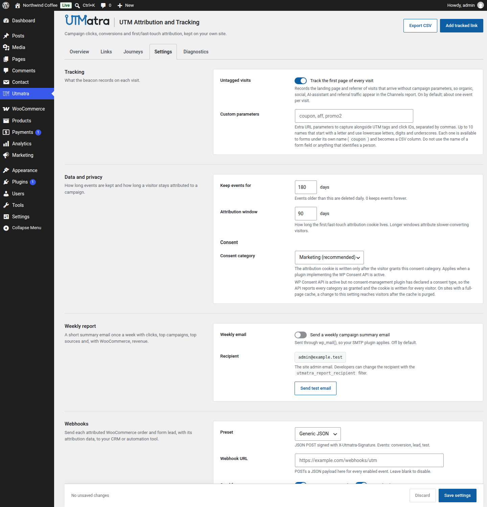Click the Attribution window days field
The image size is (487, 507).
click(306, 214)
